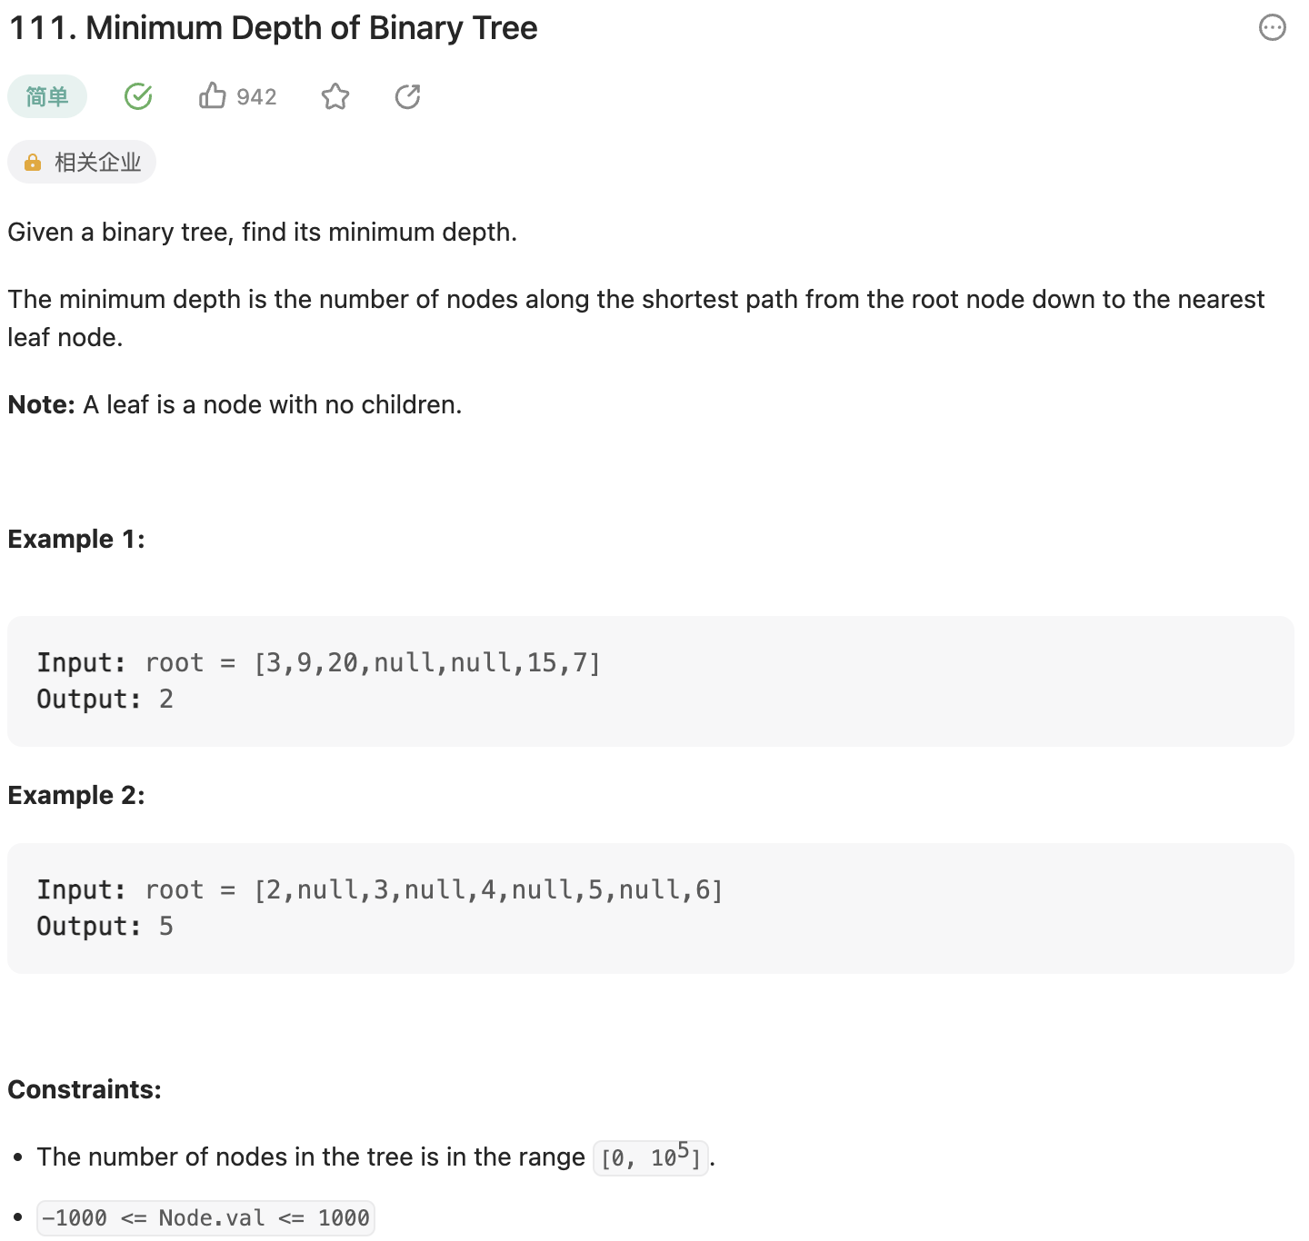The image size is (1309, 1241).
Task: Click the Minimum Depth of Binary Tree title
Action: coord(273,28)
